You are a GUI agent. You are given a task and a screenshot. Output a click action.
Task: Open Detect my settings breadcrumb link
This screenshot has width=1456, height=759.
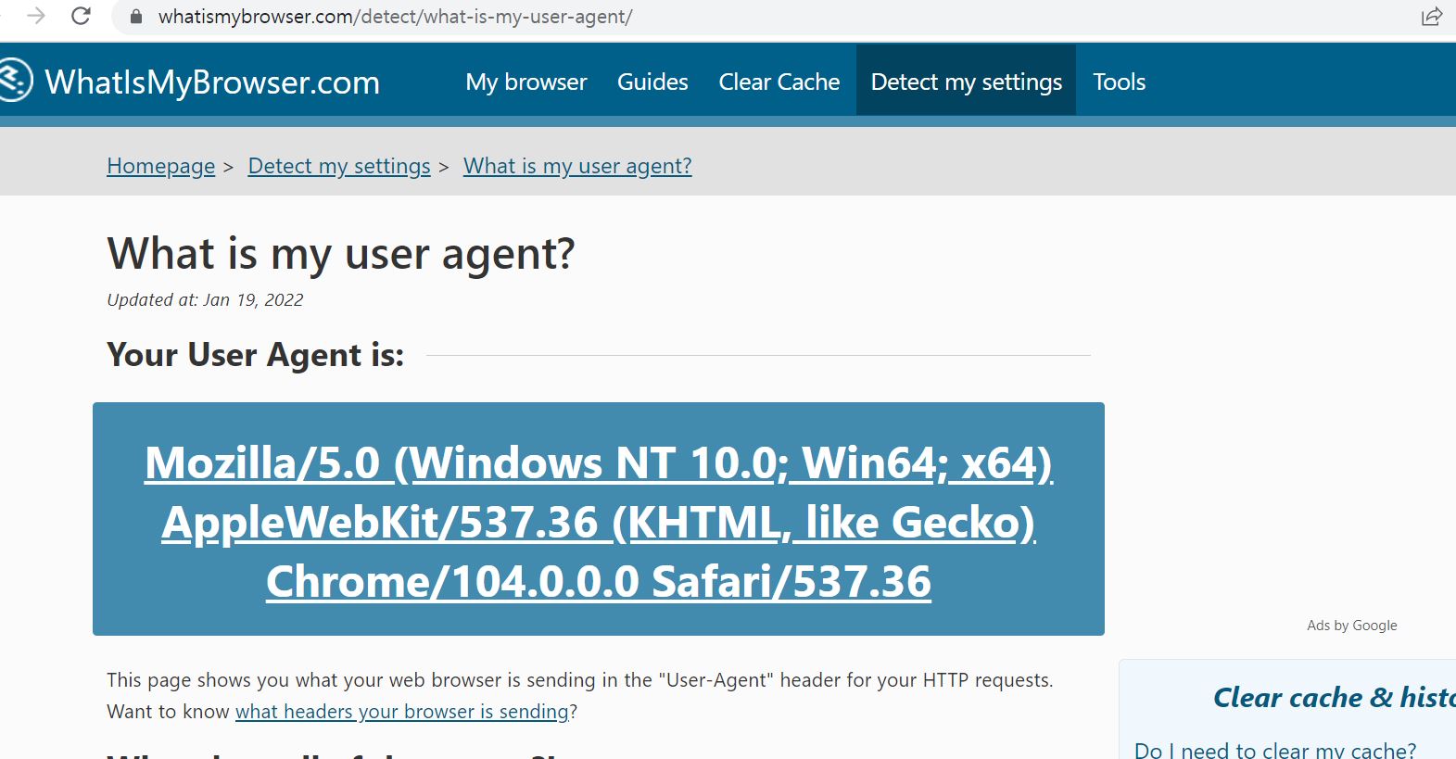point(339,166)
